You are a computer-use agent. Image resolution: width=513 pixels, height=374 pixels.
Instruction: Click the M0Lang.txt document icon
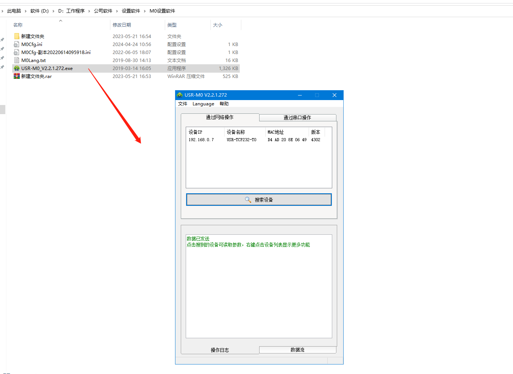(17, 60)
